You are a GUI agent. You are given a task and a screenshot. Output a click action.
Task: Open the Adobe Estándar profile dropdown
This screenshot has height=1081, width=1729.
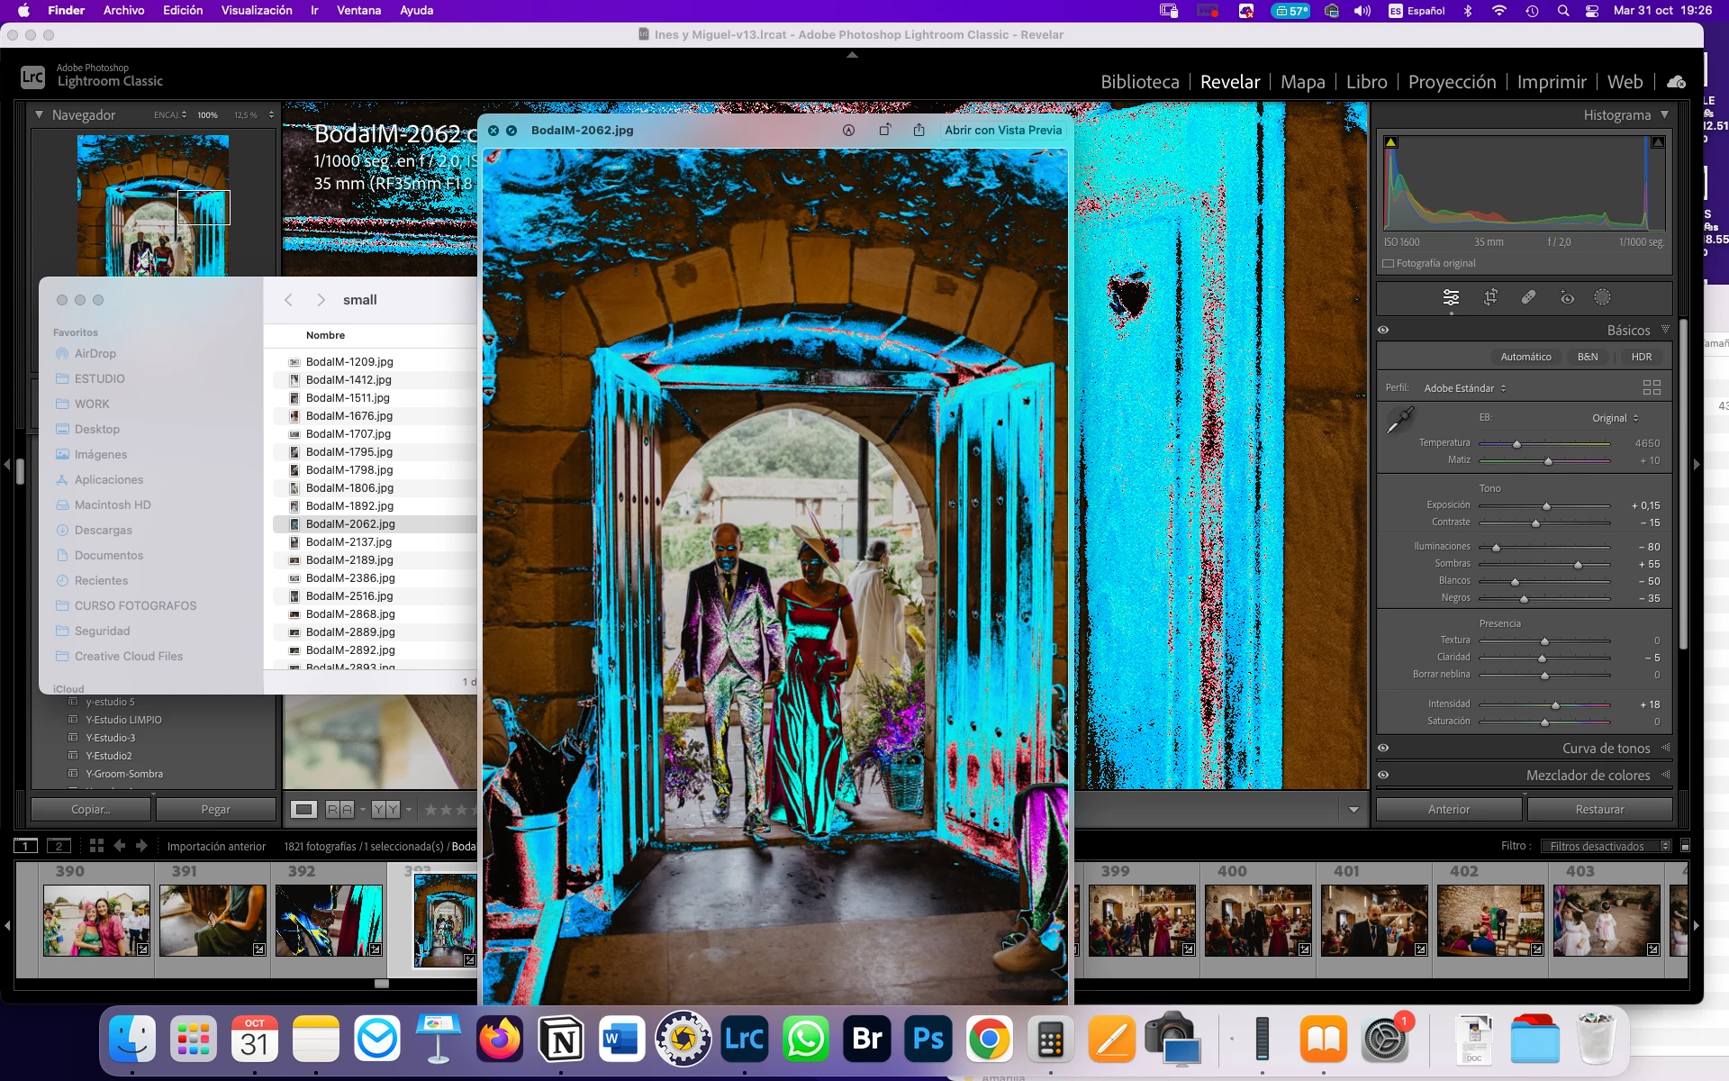coord(1465,388)
